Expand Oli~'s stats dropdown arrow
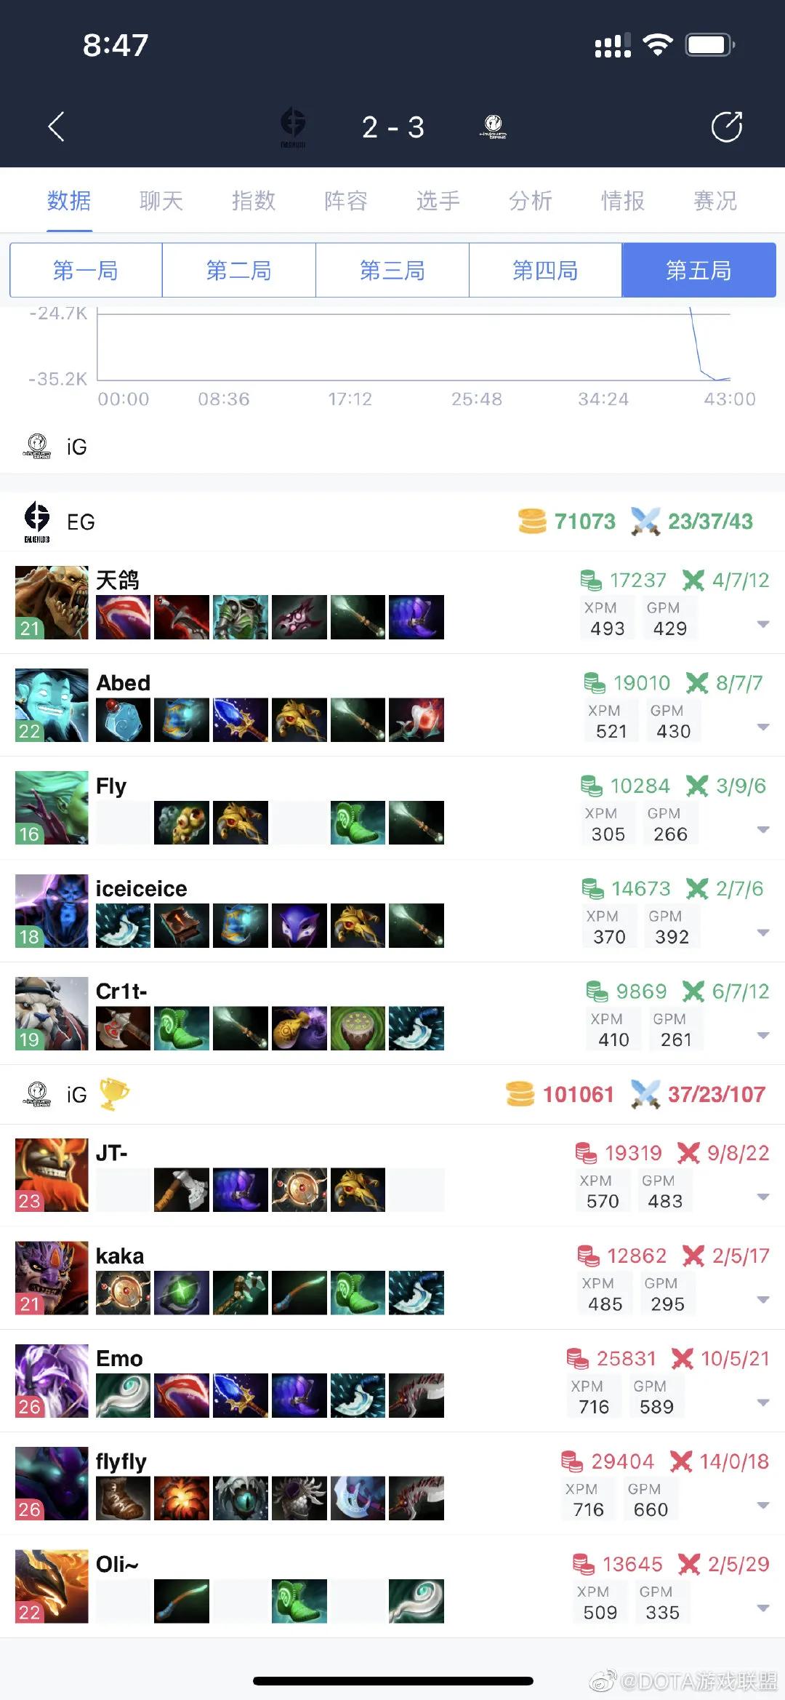This screenshot has width=785, height=1700. click(762, 1608)
